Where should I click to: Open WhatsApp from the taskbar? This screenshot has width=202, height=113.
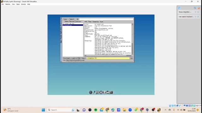136,110
